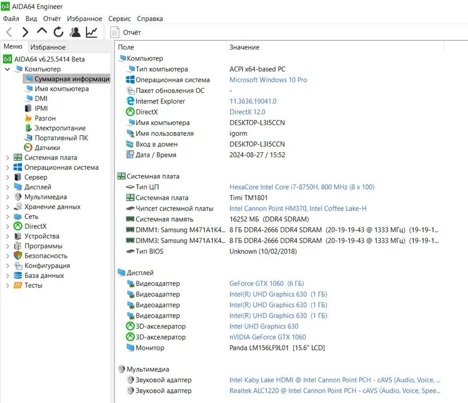This screenshot has height=403, width=468.
Task: Select Имя компьютера in the tree
Action: 57,88
